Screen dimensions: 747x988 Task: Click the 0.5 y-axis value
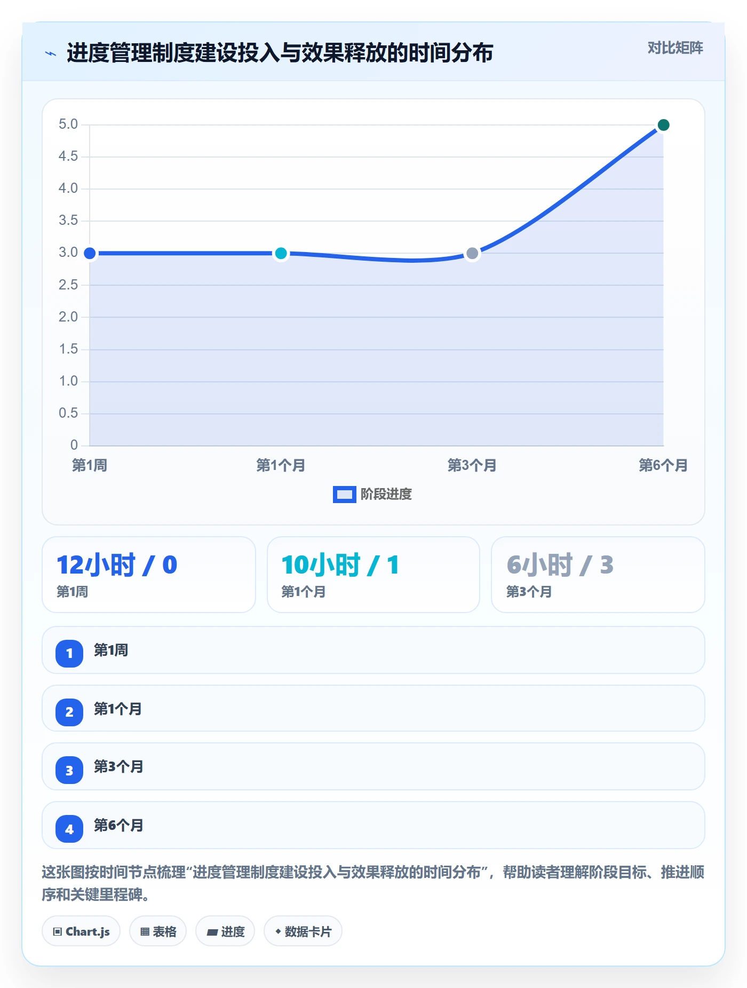[68, 413]
